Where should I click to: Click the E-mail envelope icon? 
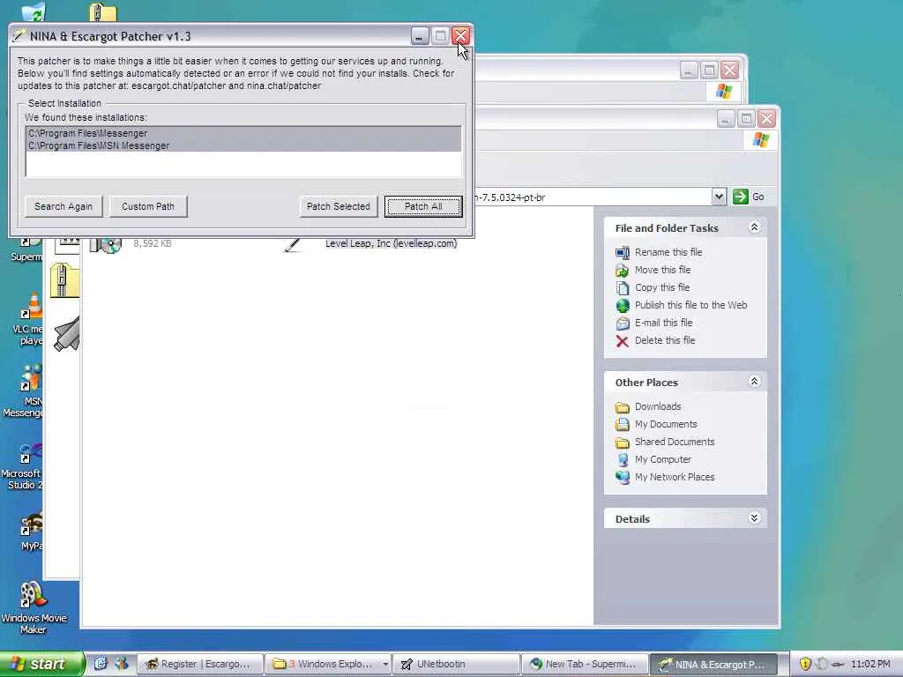[x=622, y=324]
